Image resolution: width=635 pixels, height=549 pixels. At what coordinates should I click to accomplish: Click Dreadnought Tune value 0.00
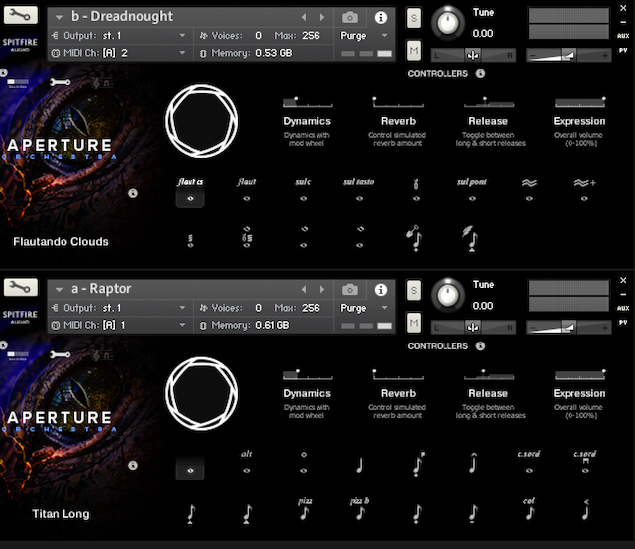point(483,33)
